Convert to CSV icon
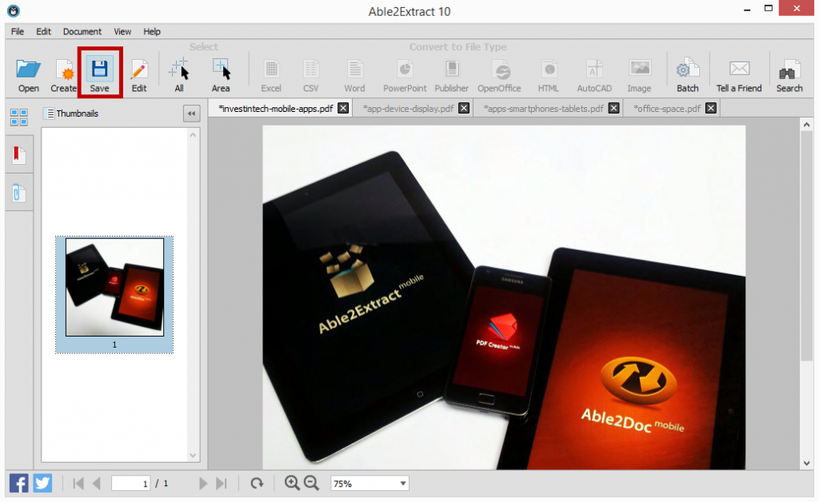The height and width of the screenshot is (502, 819). point(311,69)
